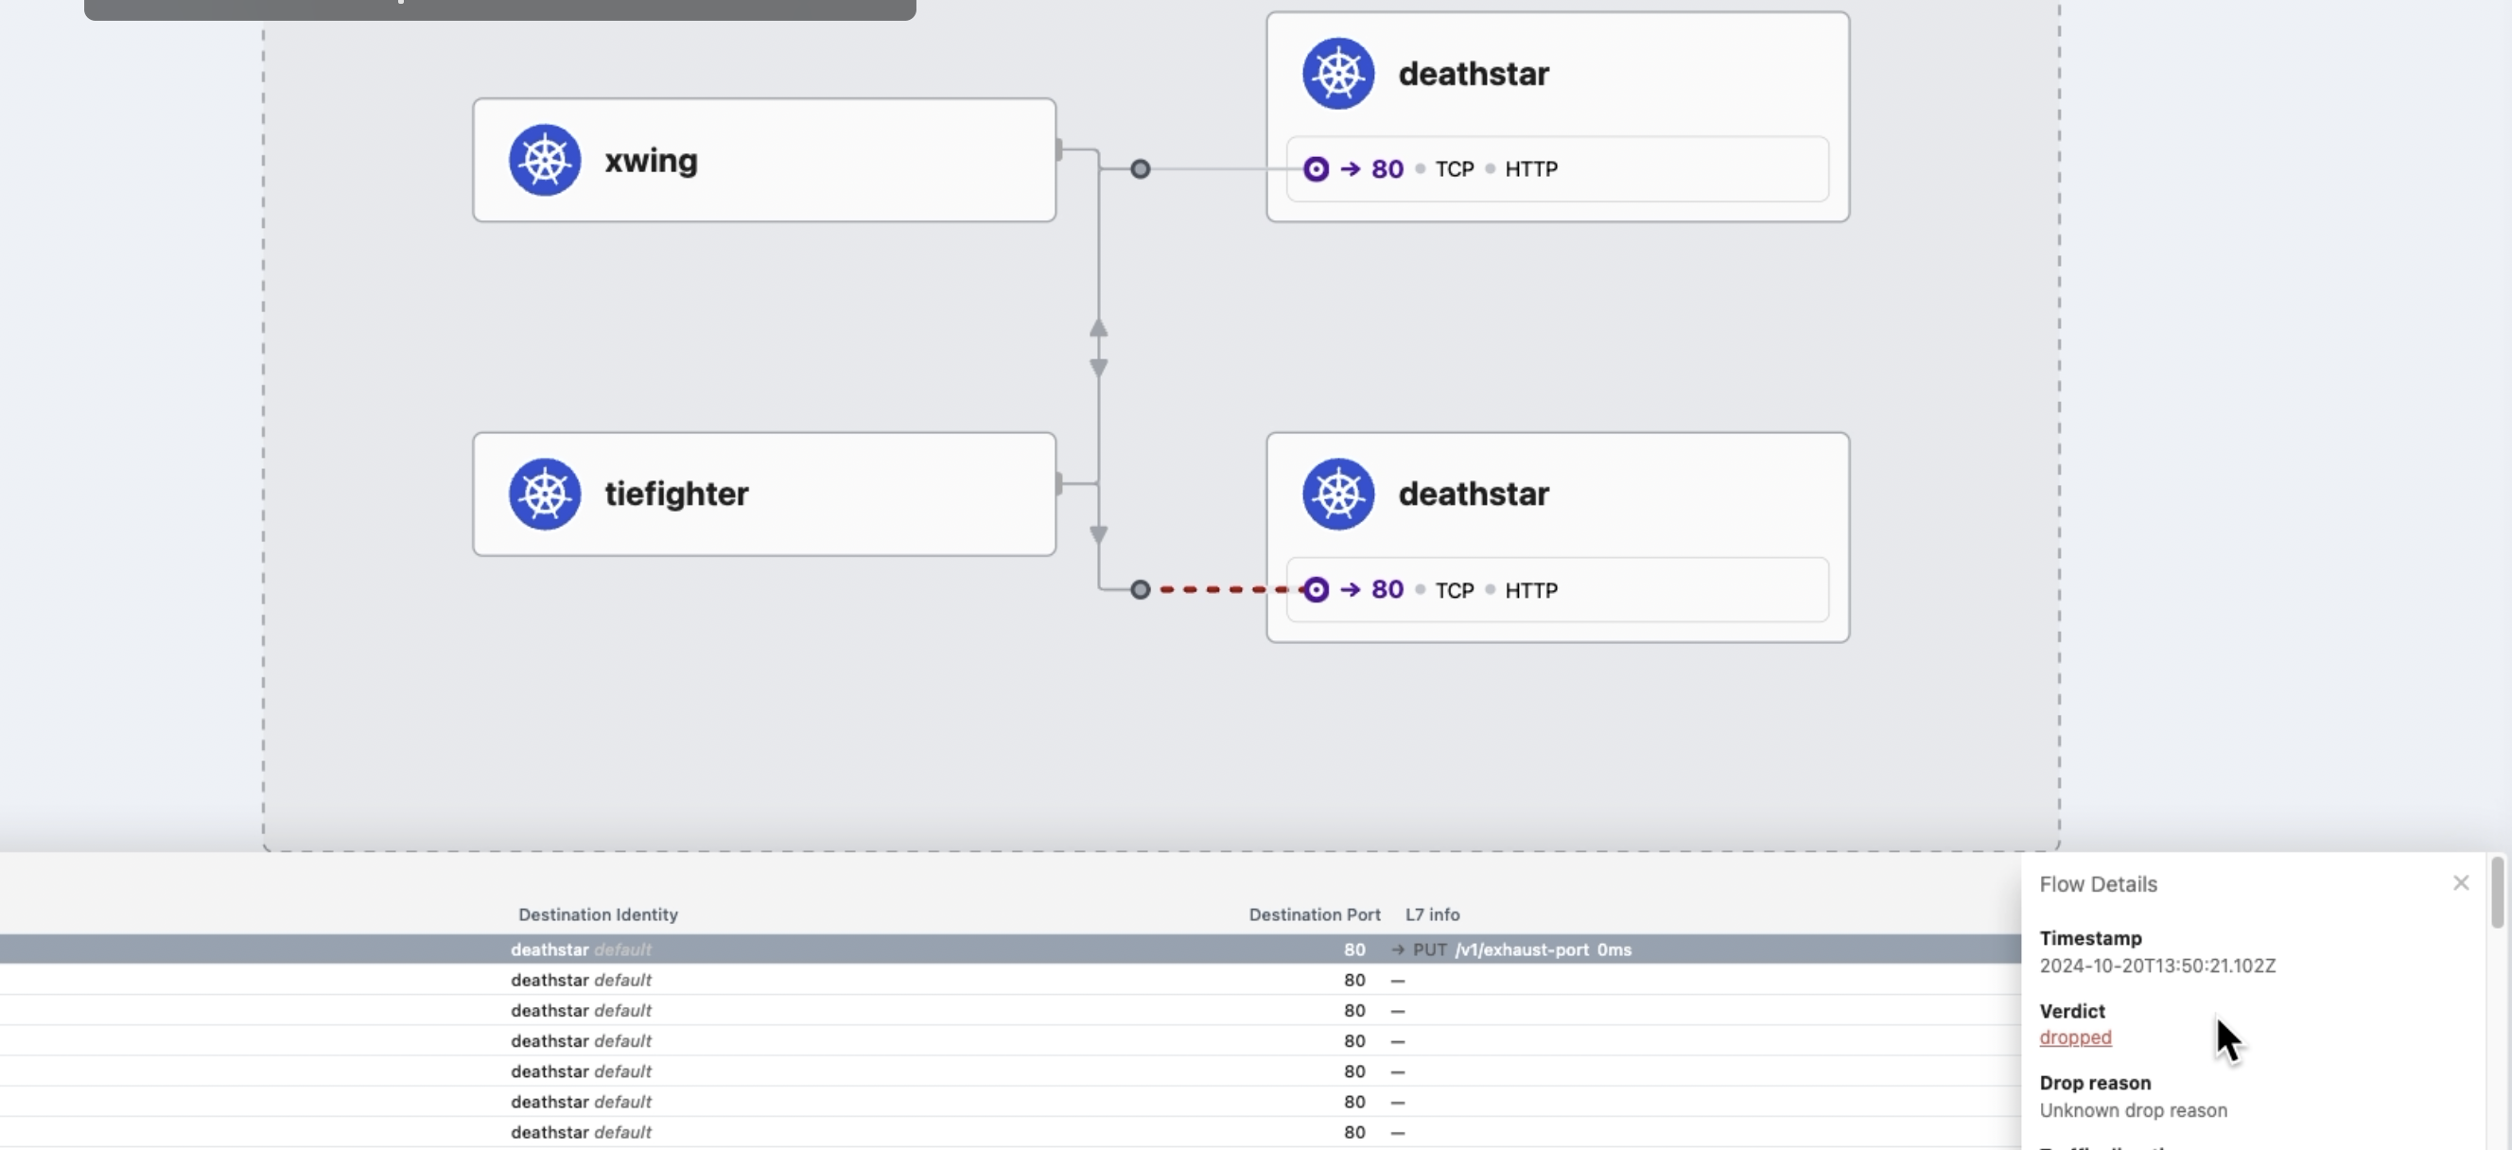Click the Destination Identity column header
Viewport: 2512px width, 1150px height.
[x=598, y=915]
